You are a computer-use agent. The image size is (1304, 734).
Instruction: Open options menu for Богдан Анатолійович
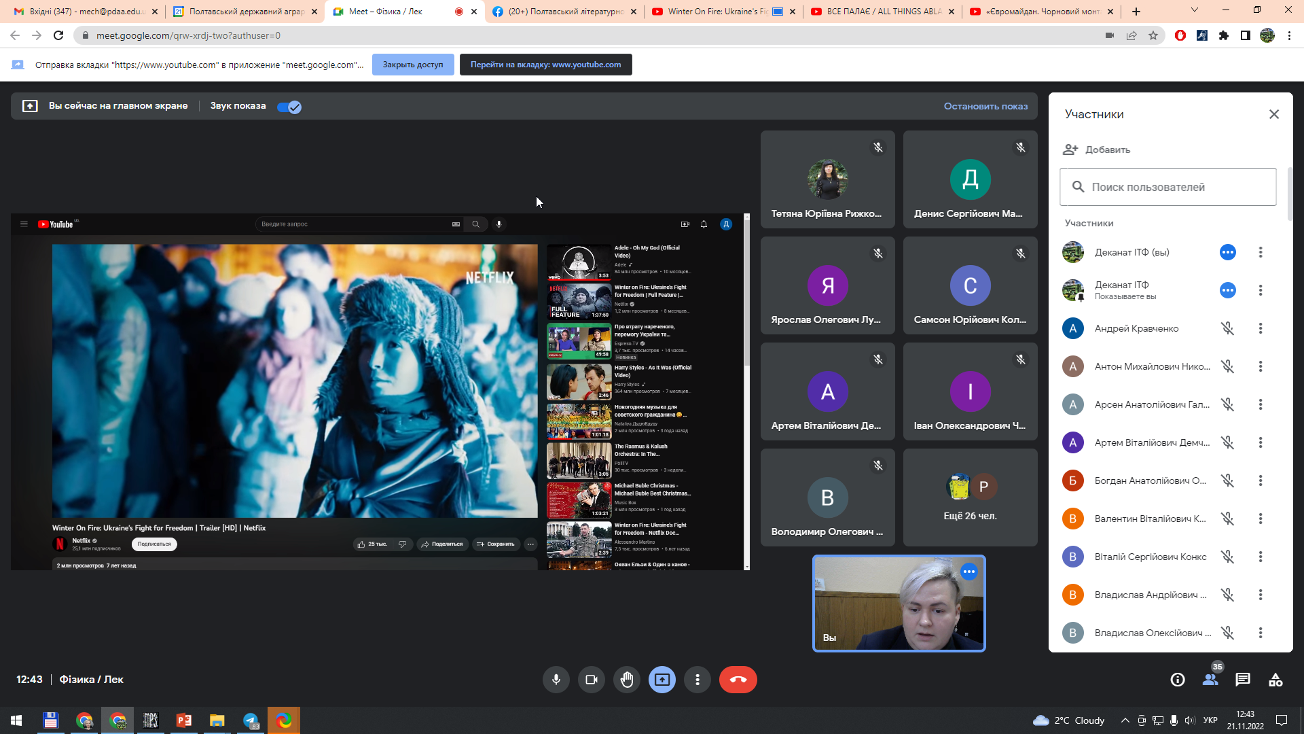pyautogui.click(x=1261, y=480)
